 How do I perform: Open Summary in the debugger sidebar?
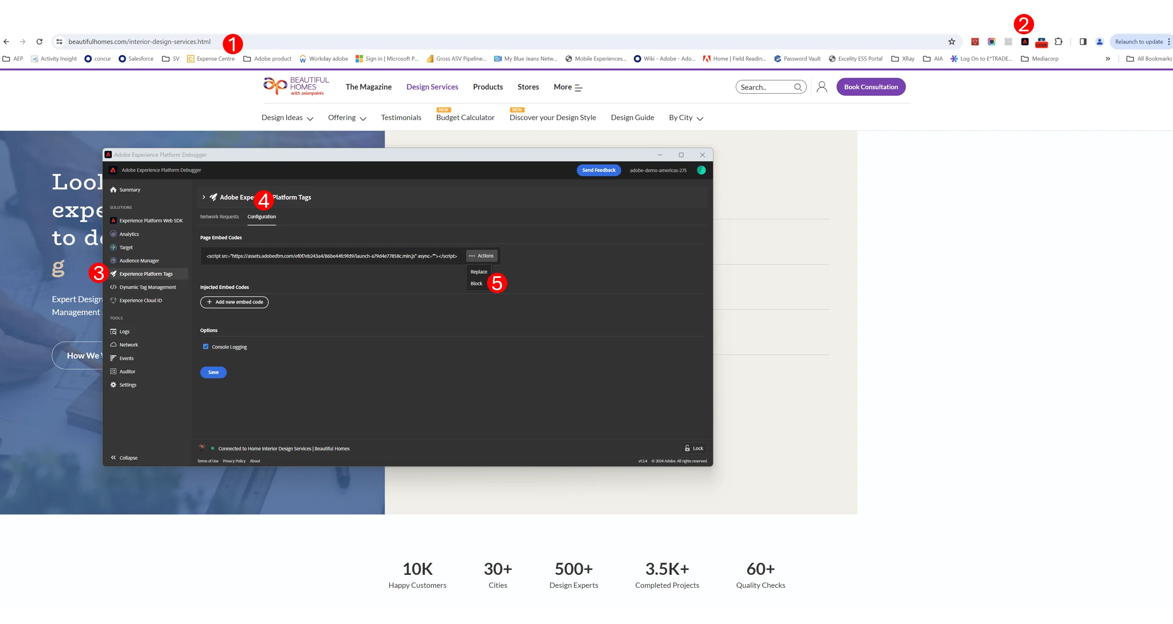coord(125,189)
